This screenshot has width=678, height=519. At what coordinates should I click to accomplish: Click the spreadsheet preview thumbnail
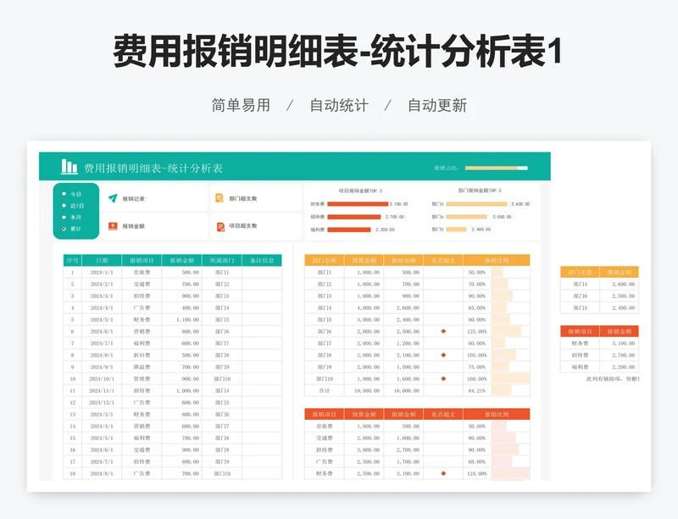339,316
